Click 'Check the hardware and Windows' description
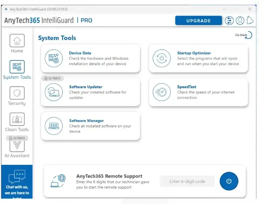Viewport: 259px width, 204px height. 98,59
